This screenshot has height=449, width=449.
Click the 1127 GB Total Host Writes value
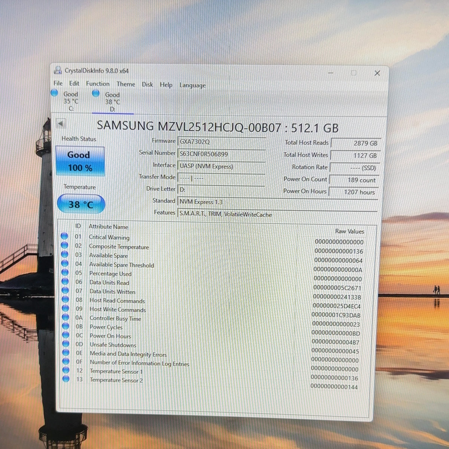355,156
